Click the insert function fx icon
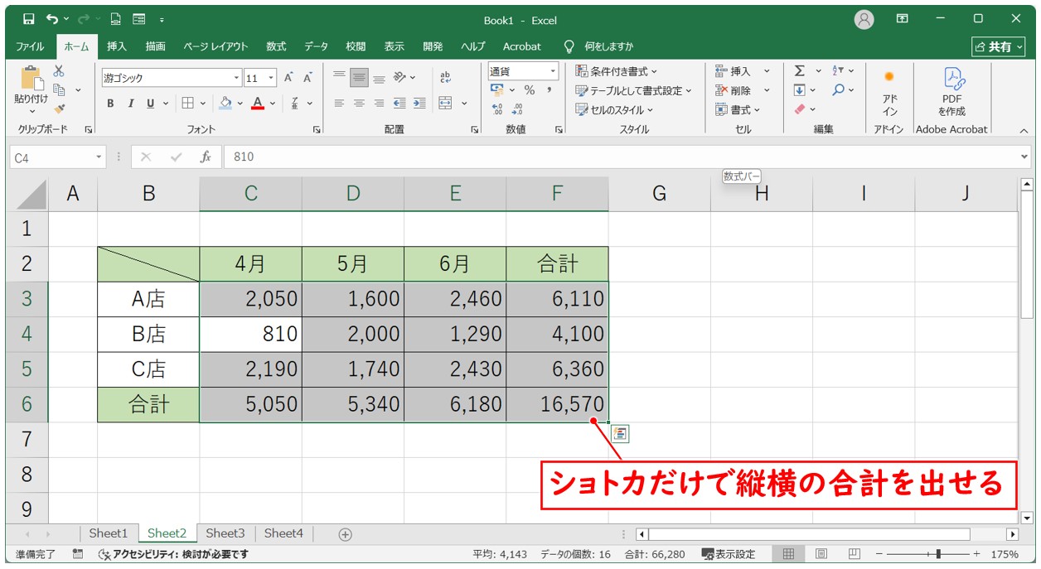 pyautogui.click(x=206, y=157)
